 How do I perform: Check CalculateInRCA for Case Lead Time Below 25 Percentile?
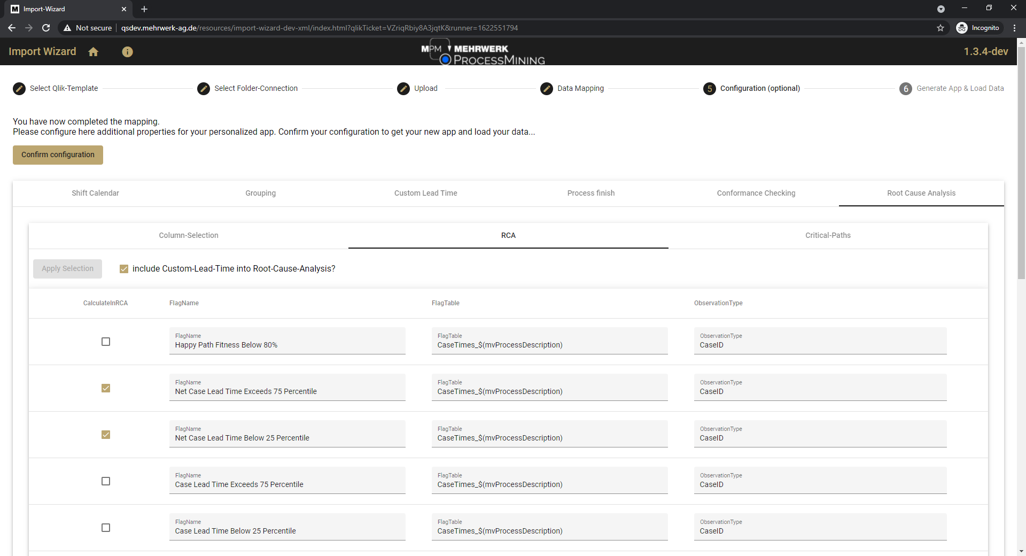(x=106, y=528)
